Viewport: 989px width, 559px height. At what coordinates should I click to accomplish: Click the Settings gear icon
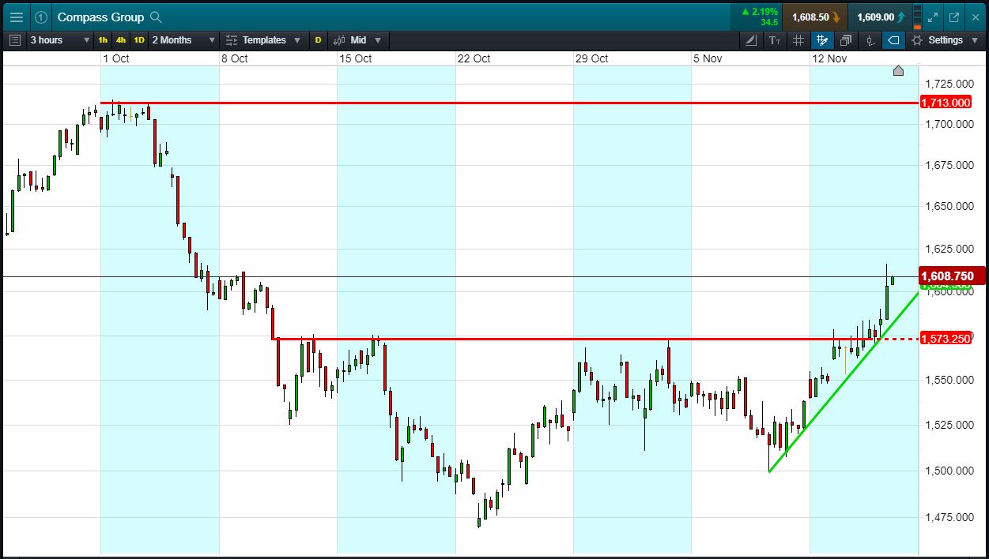tap(917, 40)
